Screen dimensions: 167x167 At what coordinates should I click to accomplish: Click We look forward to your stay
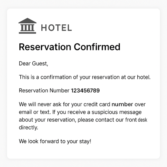click(55, 141)
